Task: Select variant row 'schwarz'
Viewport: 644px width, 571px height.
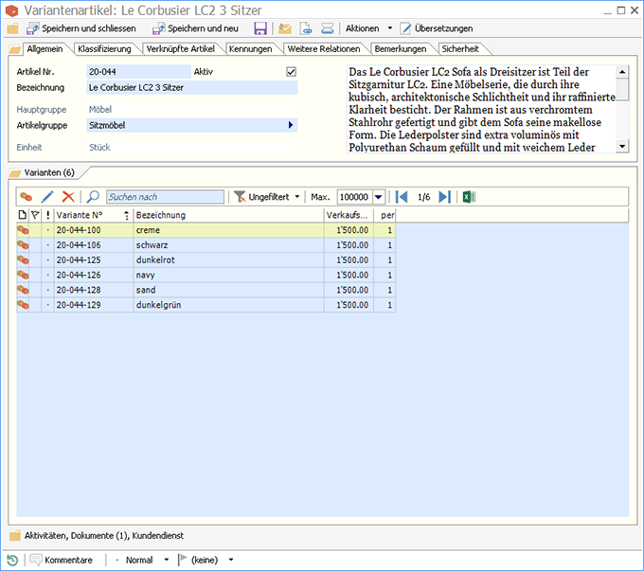Action: [x=206, y=245]
